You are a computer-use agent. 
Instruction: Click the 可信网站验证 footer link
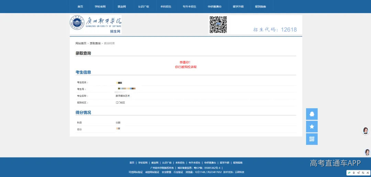(136, 172)
